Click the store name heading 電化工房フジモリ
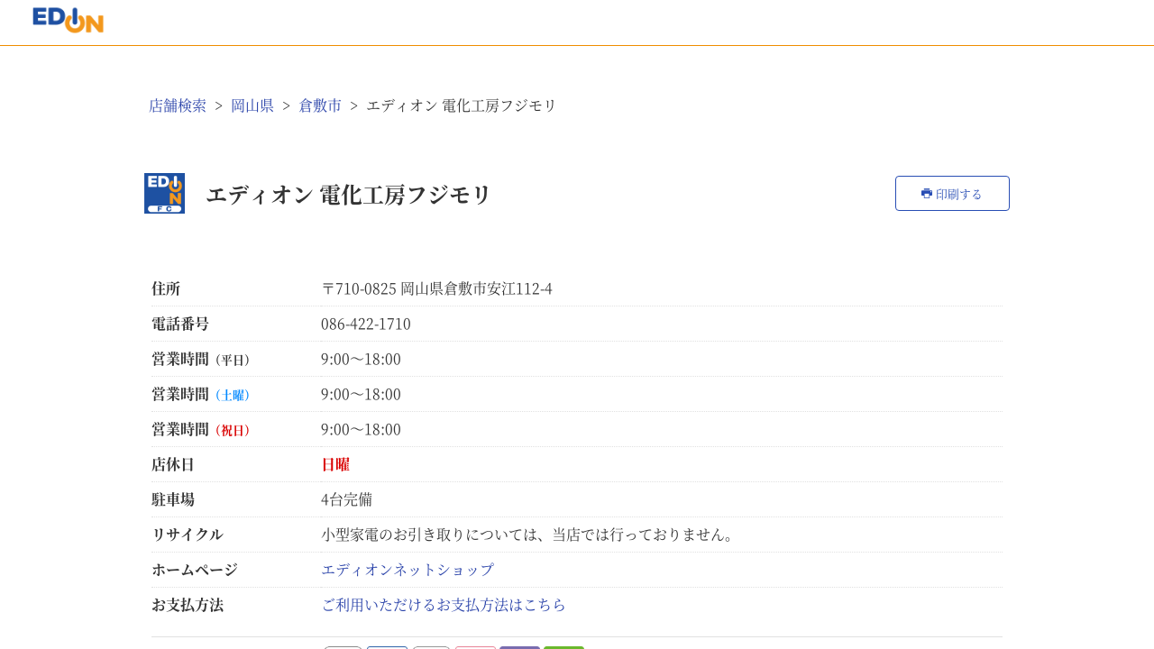The height and width of the screenshot is (649, 1154). tap(348, 195)
